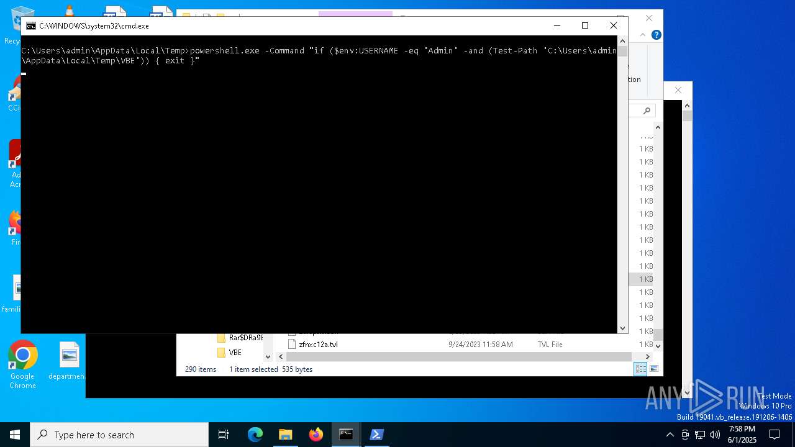Select the zfnxc12a.tvl file

click(x=318, y=345)
